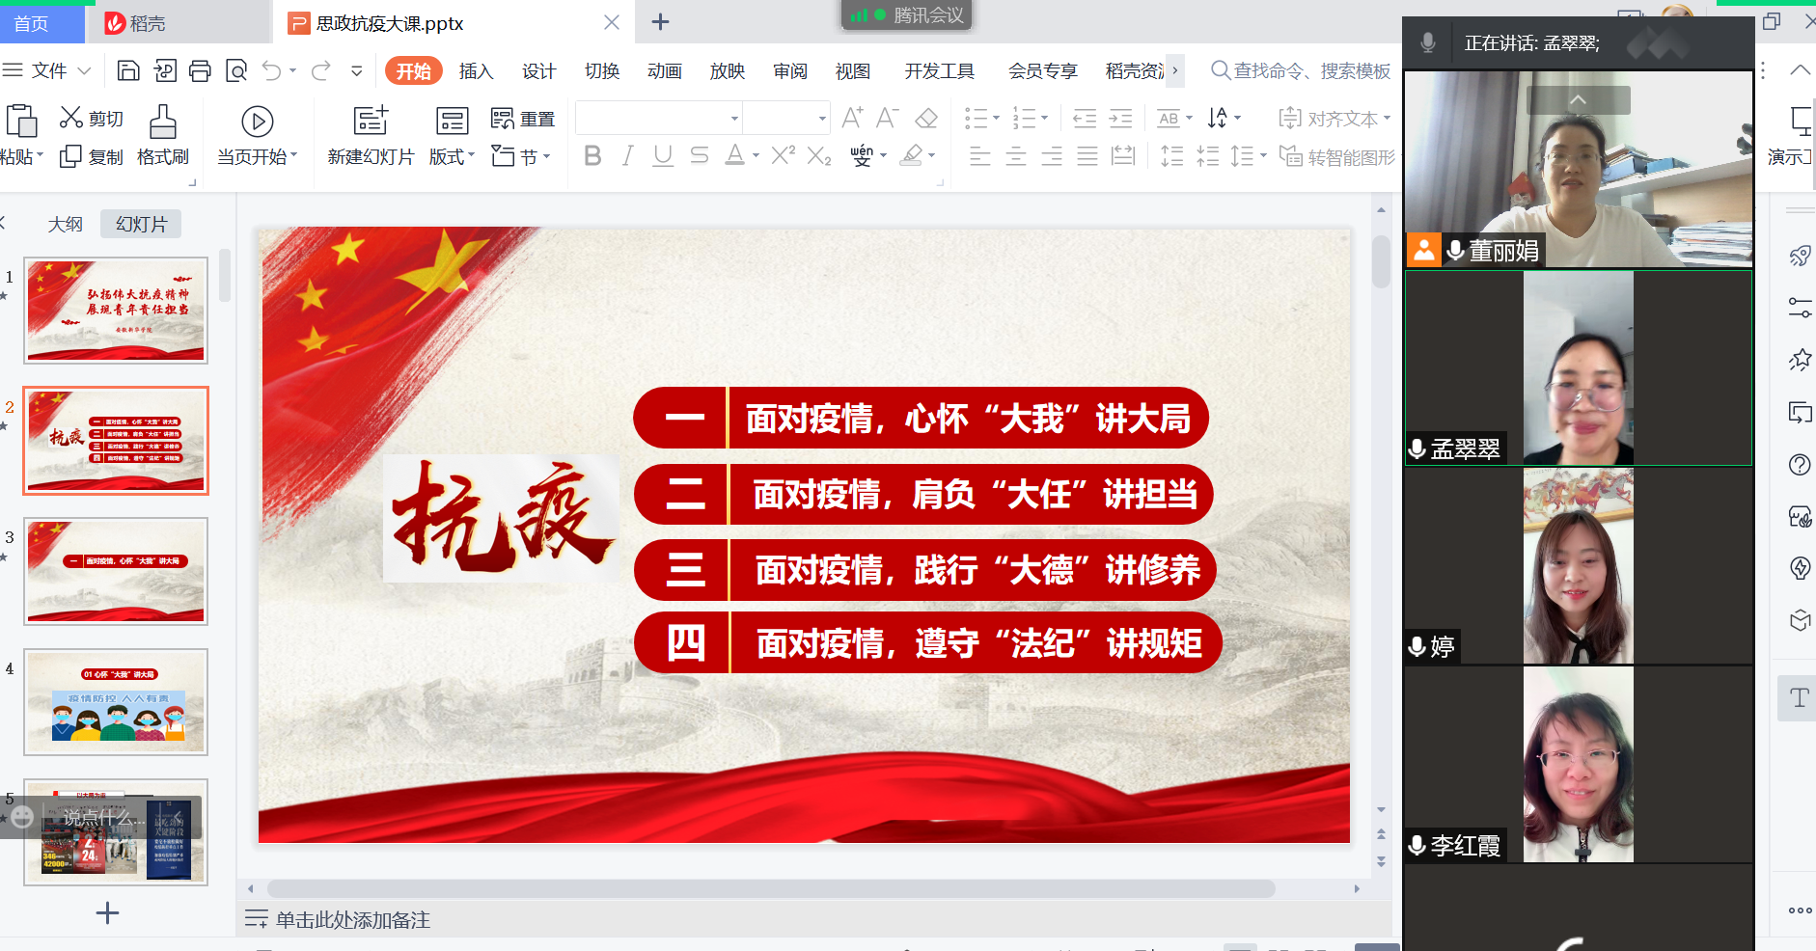This screenshot has height=951, width=1816.
Task: Start slideshow with 当页开始 play icon
Action: [x=257, y=122]
